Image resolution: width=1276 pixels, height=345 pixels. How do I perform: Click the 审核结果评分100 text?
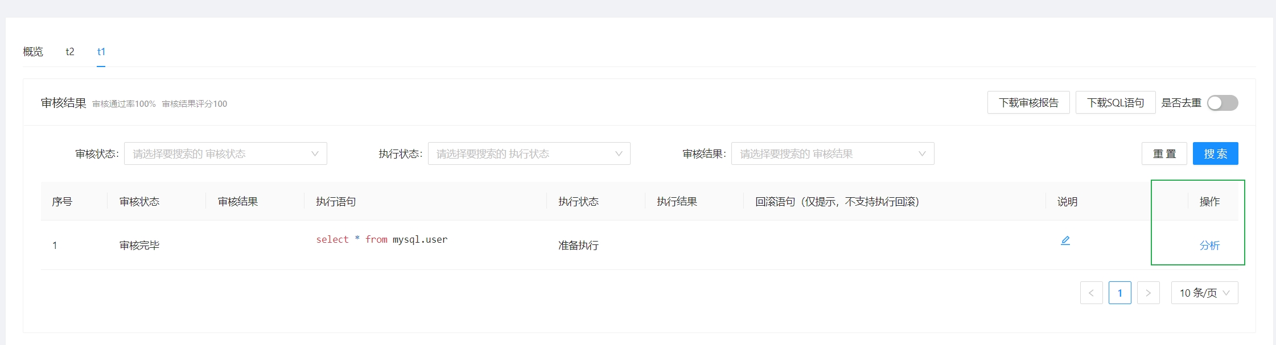pyautogui.click(x=195, y=103)
